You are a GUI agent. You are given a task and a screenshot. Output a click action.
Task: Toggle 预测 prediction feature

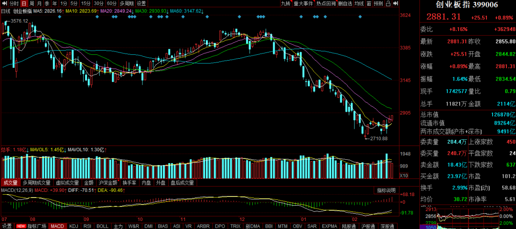(x=378, y=4)
